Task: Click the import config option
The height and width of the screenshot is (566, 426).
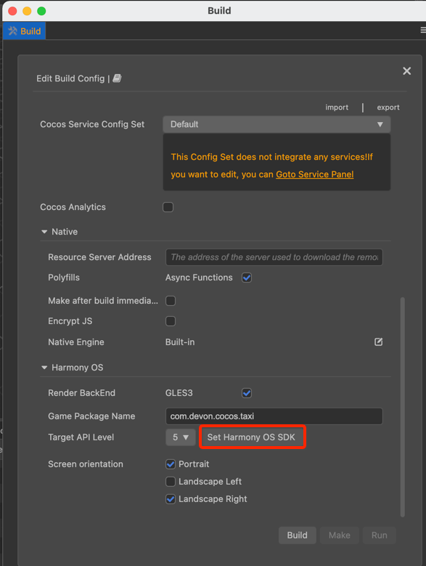Action: (337, 108)
